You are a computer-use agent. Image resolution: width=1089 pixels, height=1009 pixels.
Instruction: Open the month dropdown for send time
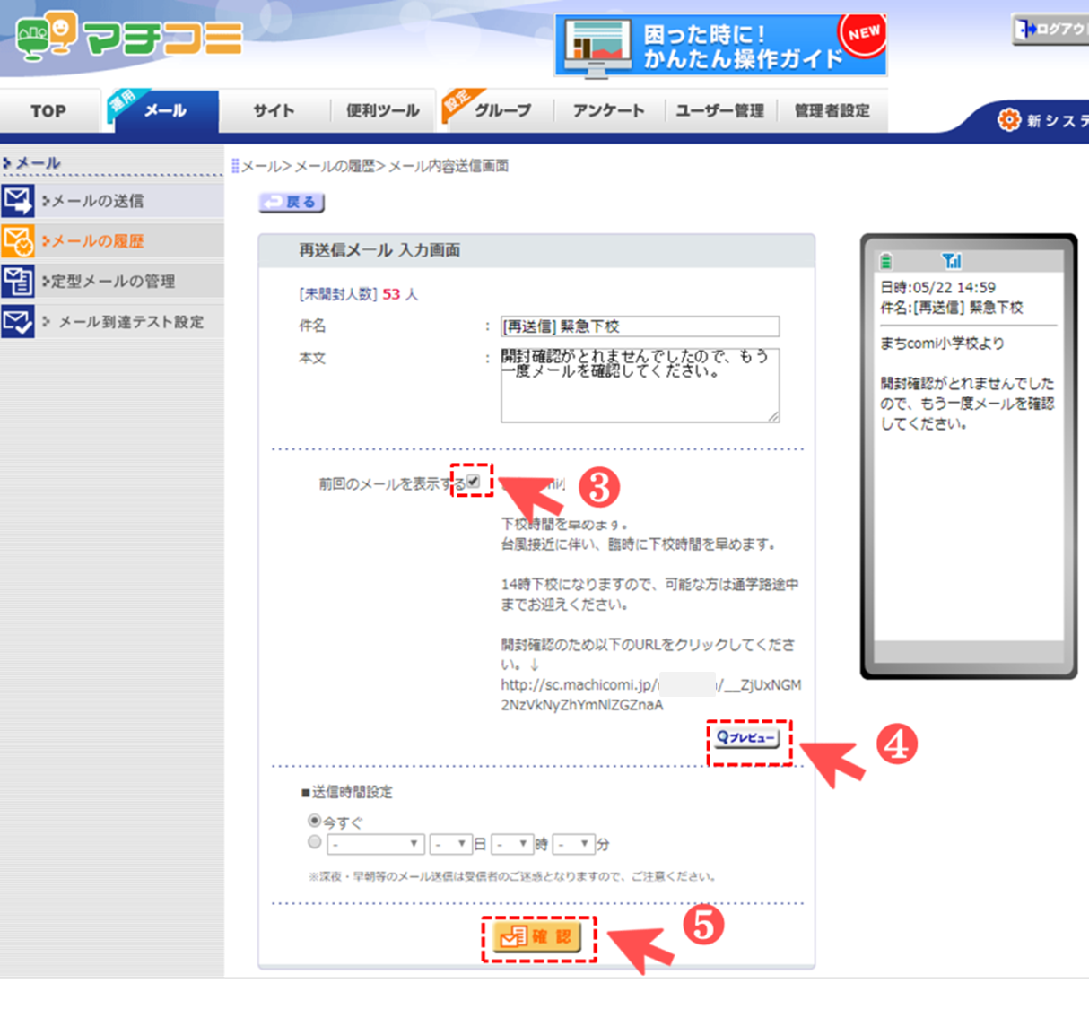(375, 844)
